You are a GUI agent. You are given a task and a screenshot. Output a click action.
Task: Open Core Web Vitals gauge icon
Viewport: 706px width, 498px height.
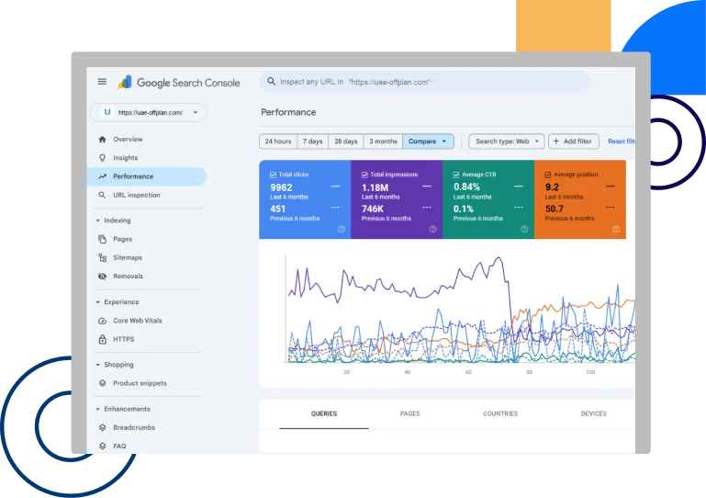click(x=103, y=321)
